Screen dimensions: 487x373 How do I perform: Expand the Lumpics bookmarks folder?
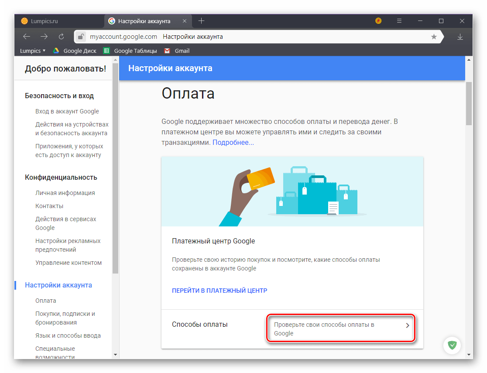tap(33, 51)
